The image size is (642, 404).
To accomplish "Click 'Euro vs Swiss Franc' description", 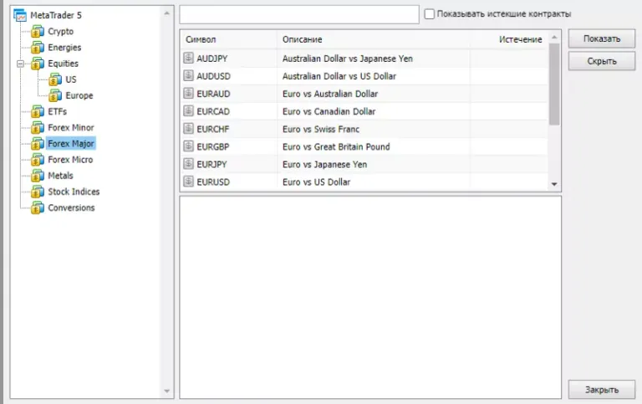I will [x=321, y=129].
